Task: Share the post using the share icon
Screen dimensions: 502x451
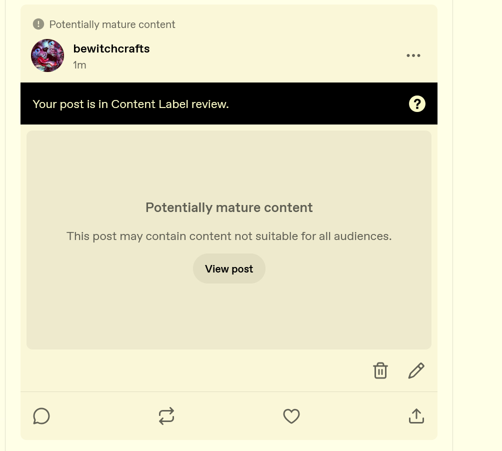Action: tap(416, 416)
